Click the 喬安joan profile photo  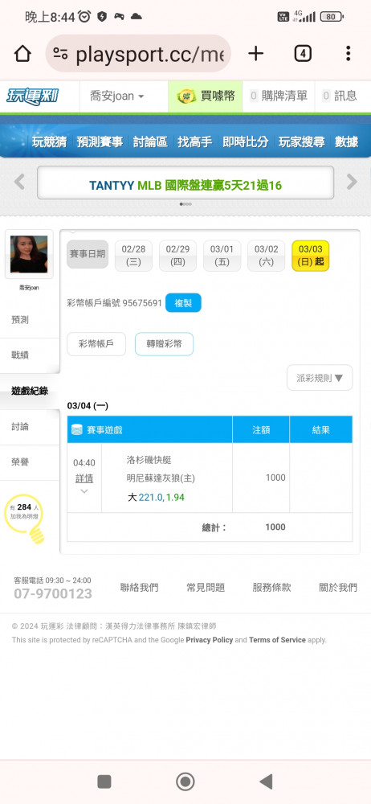[29, 254]
